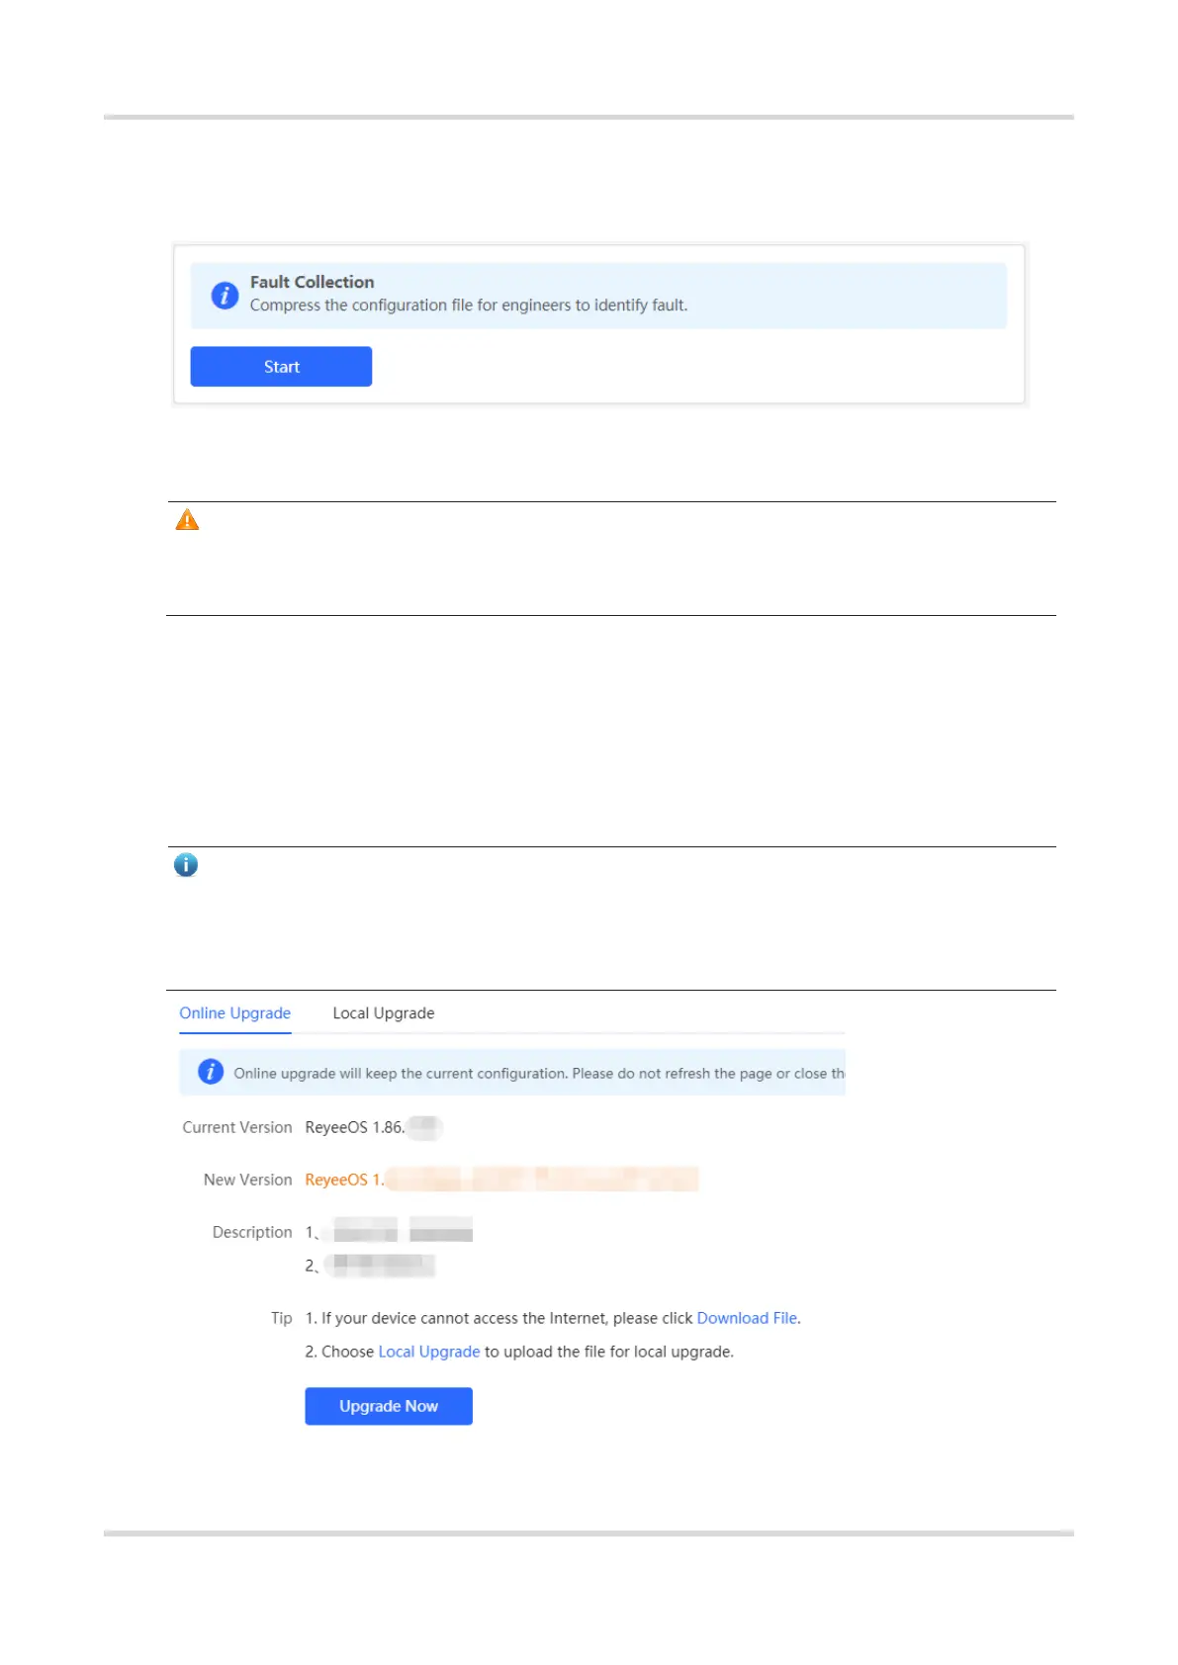The width and height of the screenshot is (1178, 1665).
Task: Click the Description label
Action: 252,1232
